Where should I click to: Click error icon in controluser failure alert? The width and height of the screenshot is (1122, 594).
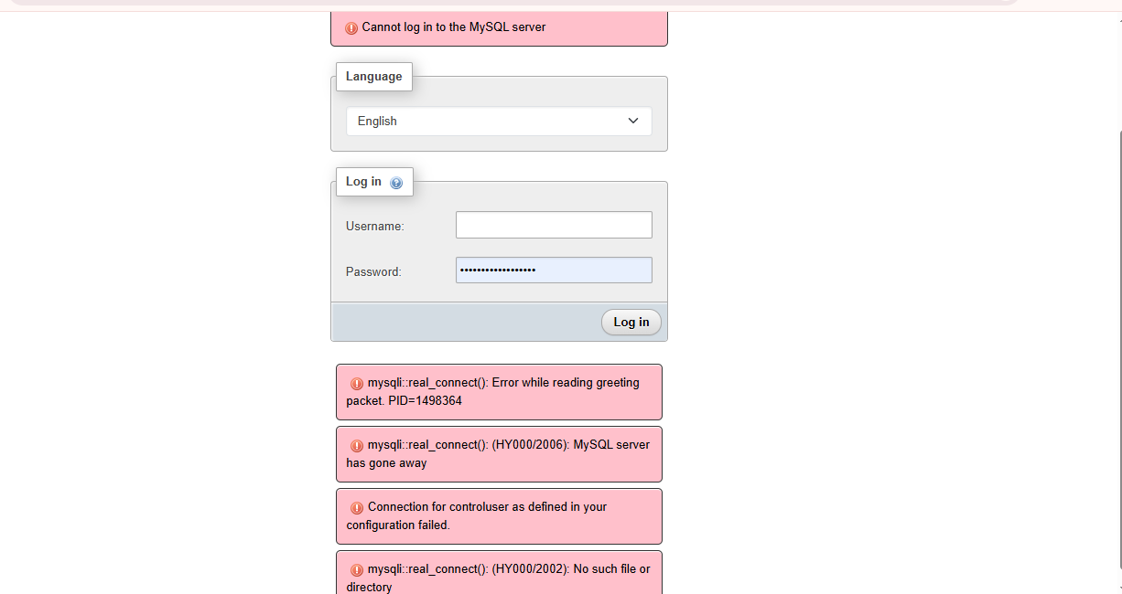(357, 508)
